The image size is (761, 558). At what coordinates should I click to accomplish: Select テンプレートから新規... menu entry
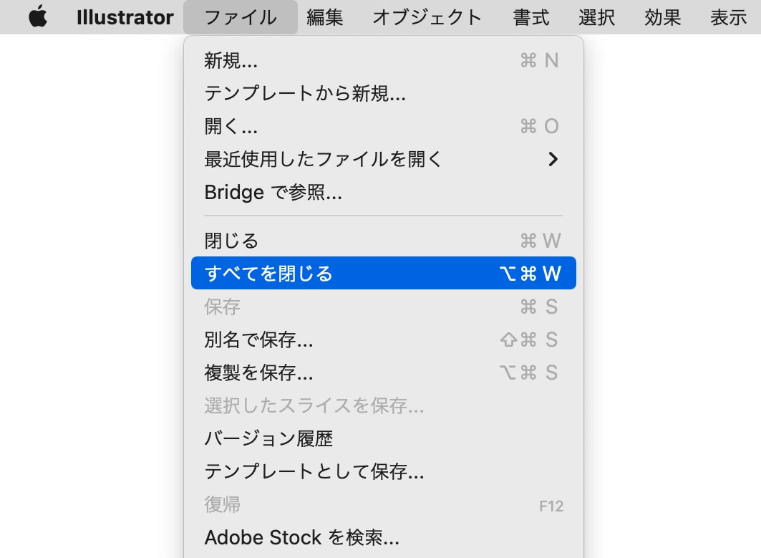tap(384, 93)
